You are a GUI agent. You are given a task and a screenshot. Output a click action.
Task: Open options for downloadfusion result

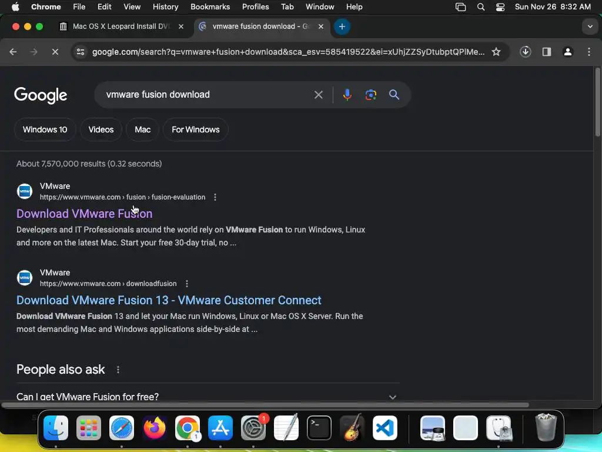click(186, 284)
